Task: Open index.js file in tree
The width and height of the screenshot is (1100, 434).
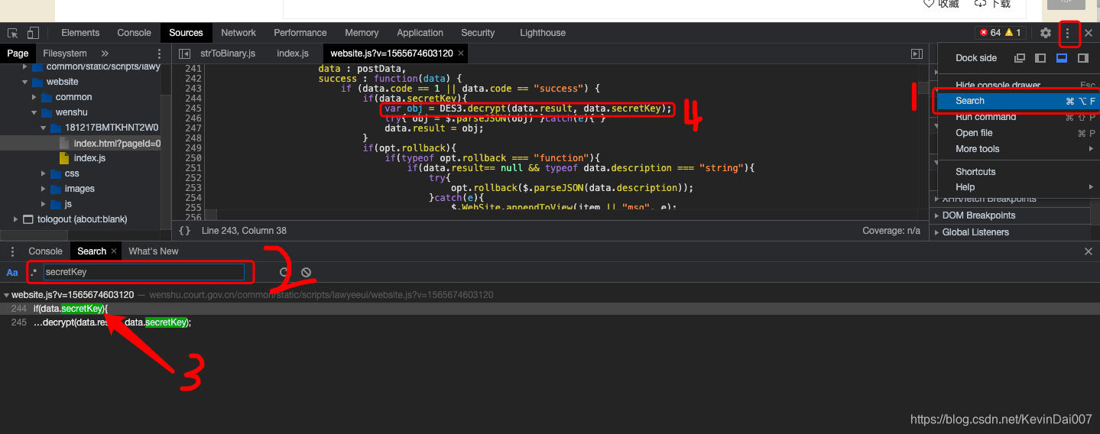Action: pos(89,158)
